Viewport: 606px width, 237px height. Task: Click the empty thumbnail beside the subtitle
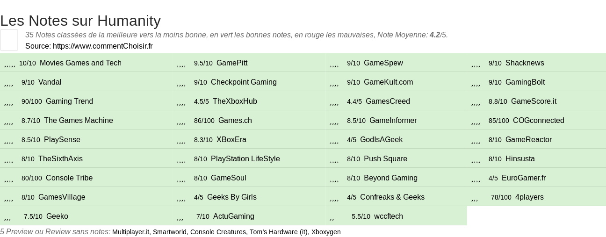pos(9,40)
